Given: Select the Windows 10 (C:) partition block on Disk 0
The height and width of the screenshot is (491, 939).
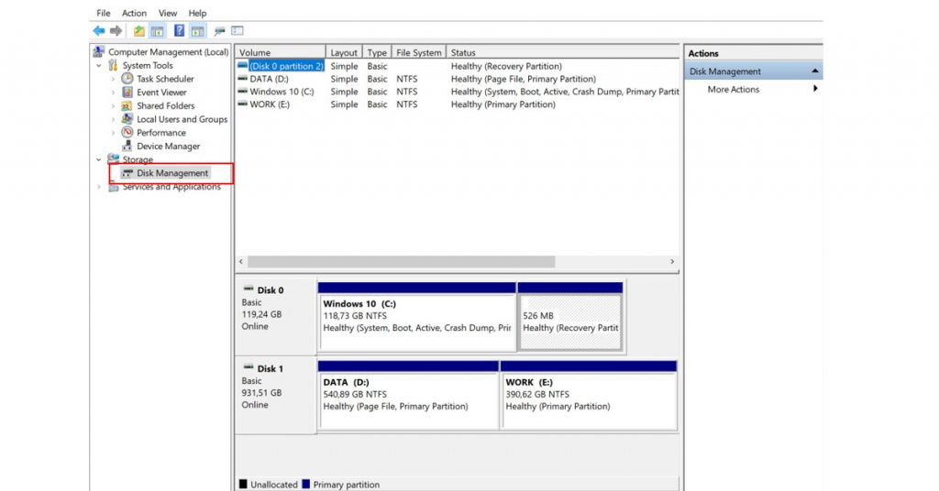Looking at the screenshot, I should [417, 317].
